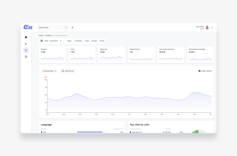
Task: Expand the Group by days dropdown
Action: (50, 71)
